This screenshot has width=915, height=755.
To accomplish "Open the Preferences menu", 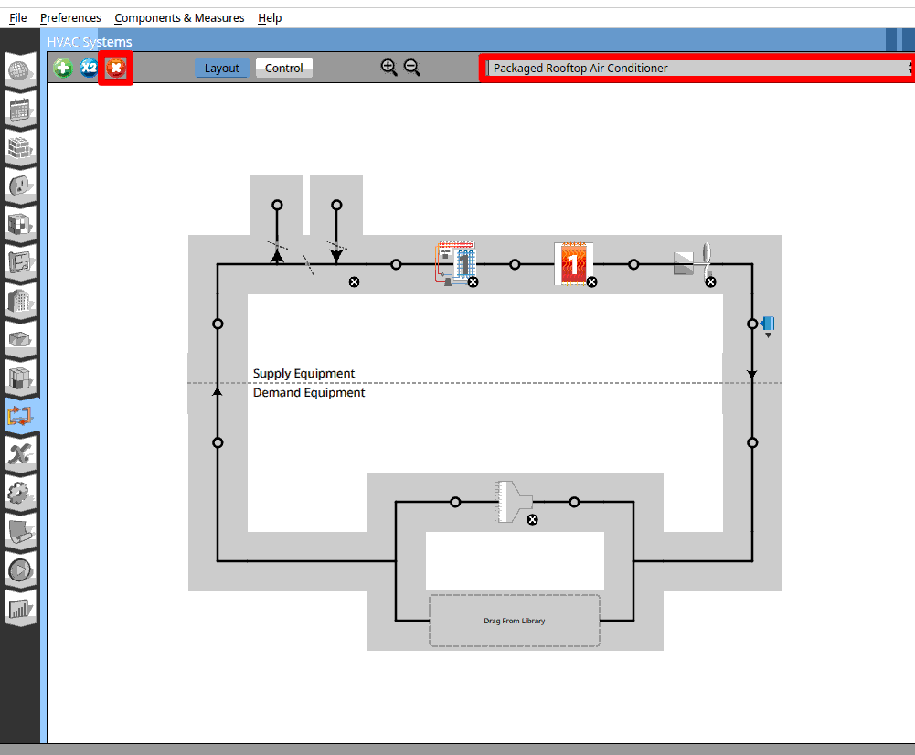I will [70, 17].
